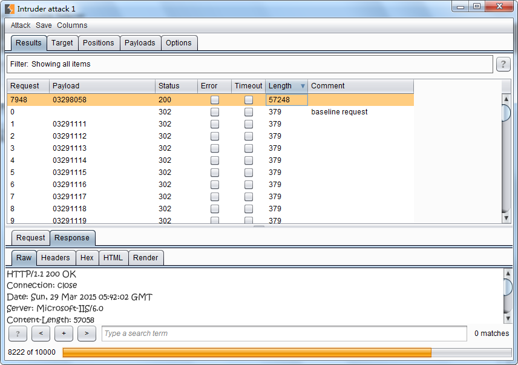Click the results table scroll up arrow

click(506, 99)
